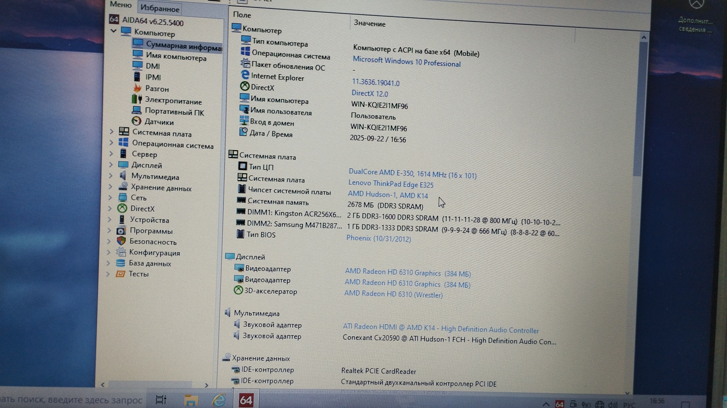
Task: Click the DirectX icon in tree
Action: point(122,208)
